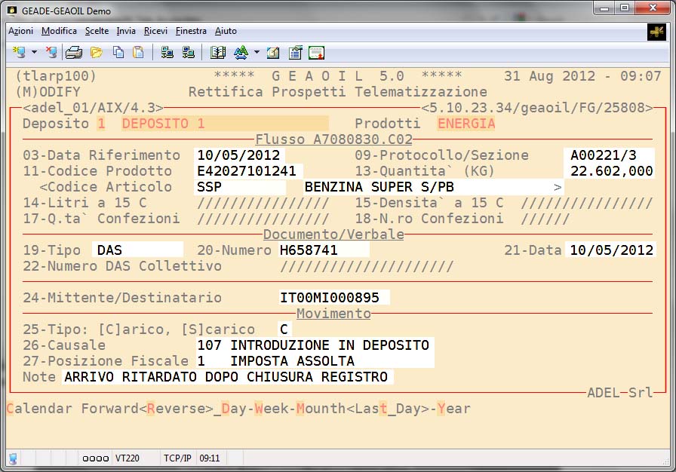Click the yellow open folder icon
The height and width of the screenshot is (472, 676).
pyautogui.click(x=96, y=53)
